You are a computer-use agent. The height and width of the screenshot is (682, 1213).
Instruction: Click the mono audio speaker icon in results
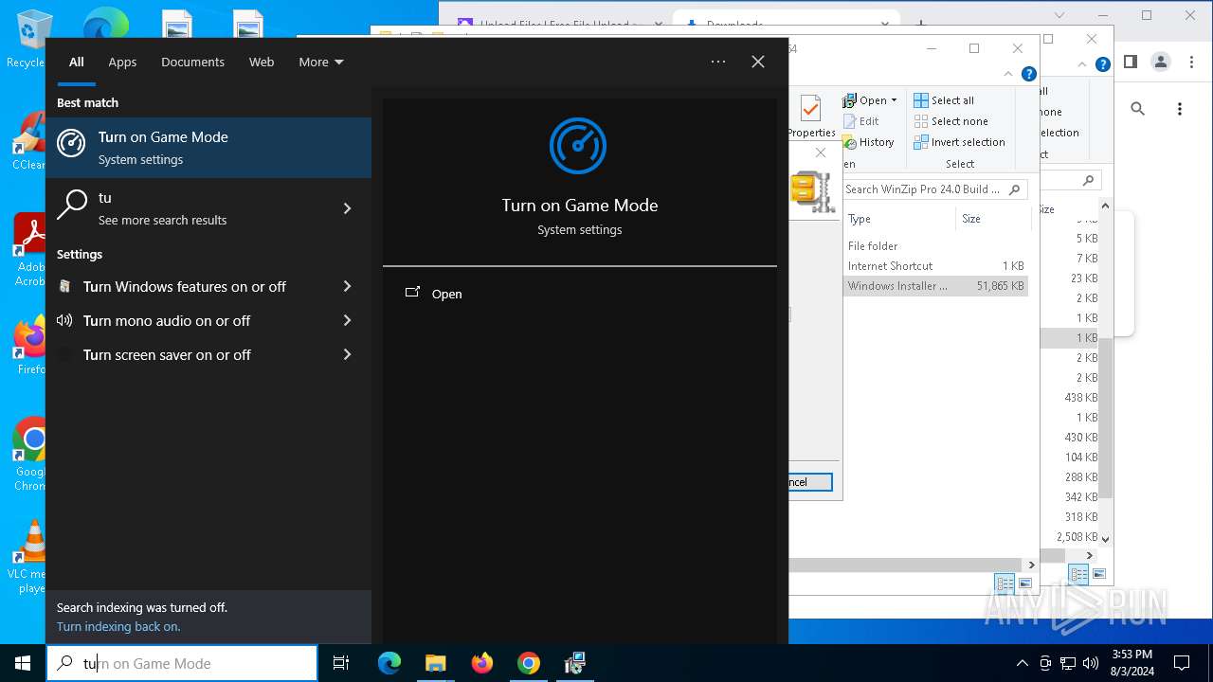[64, 320]
